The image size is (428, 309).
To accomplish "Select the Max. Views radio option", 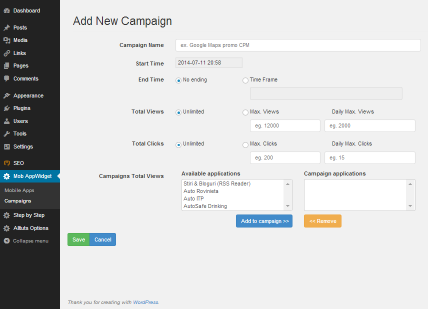I will click(x=245, y=112).
